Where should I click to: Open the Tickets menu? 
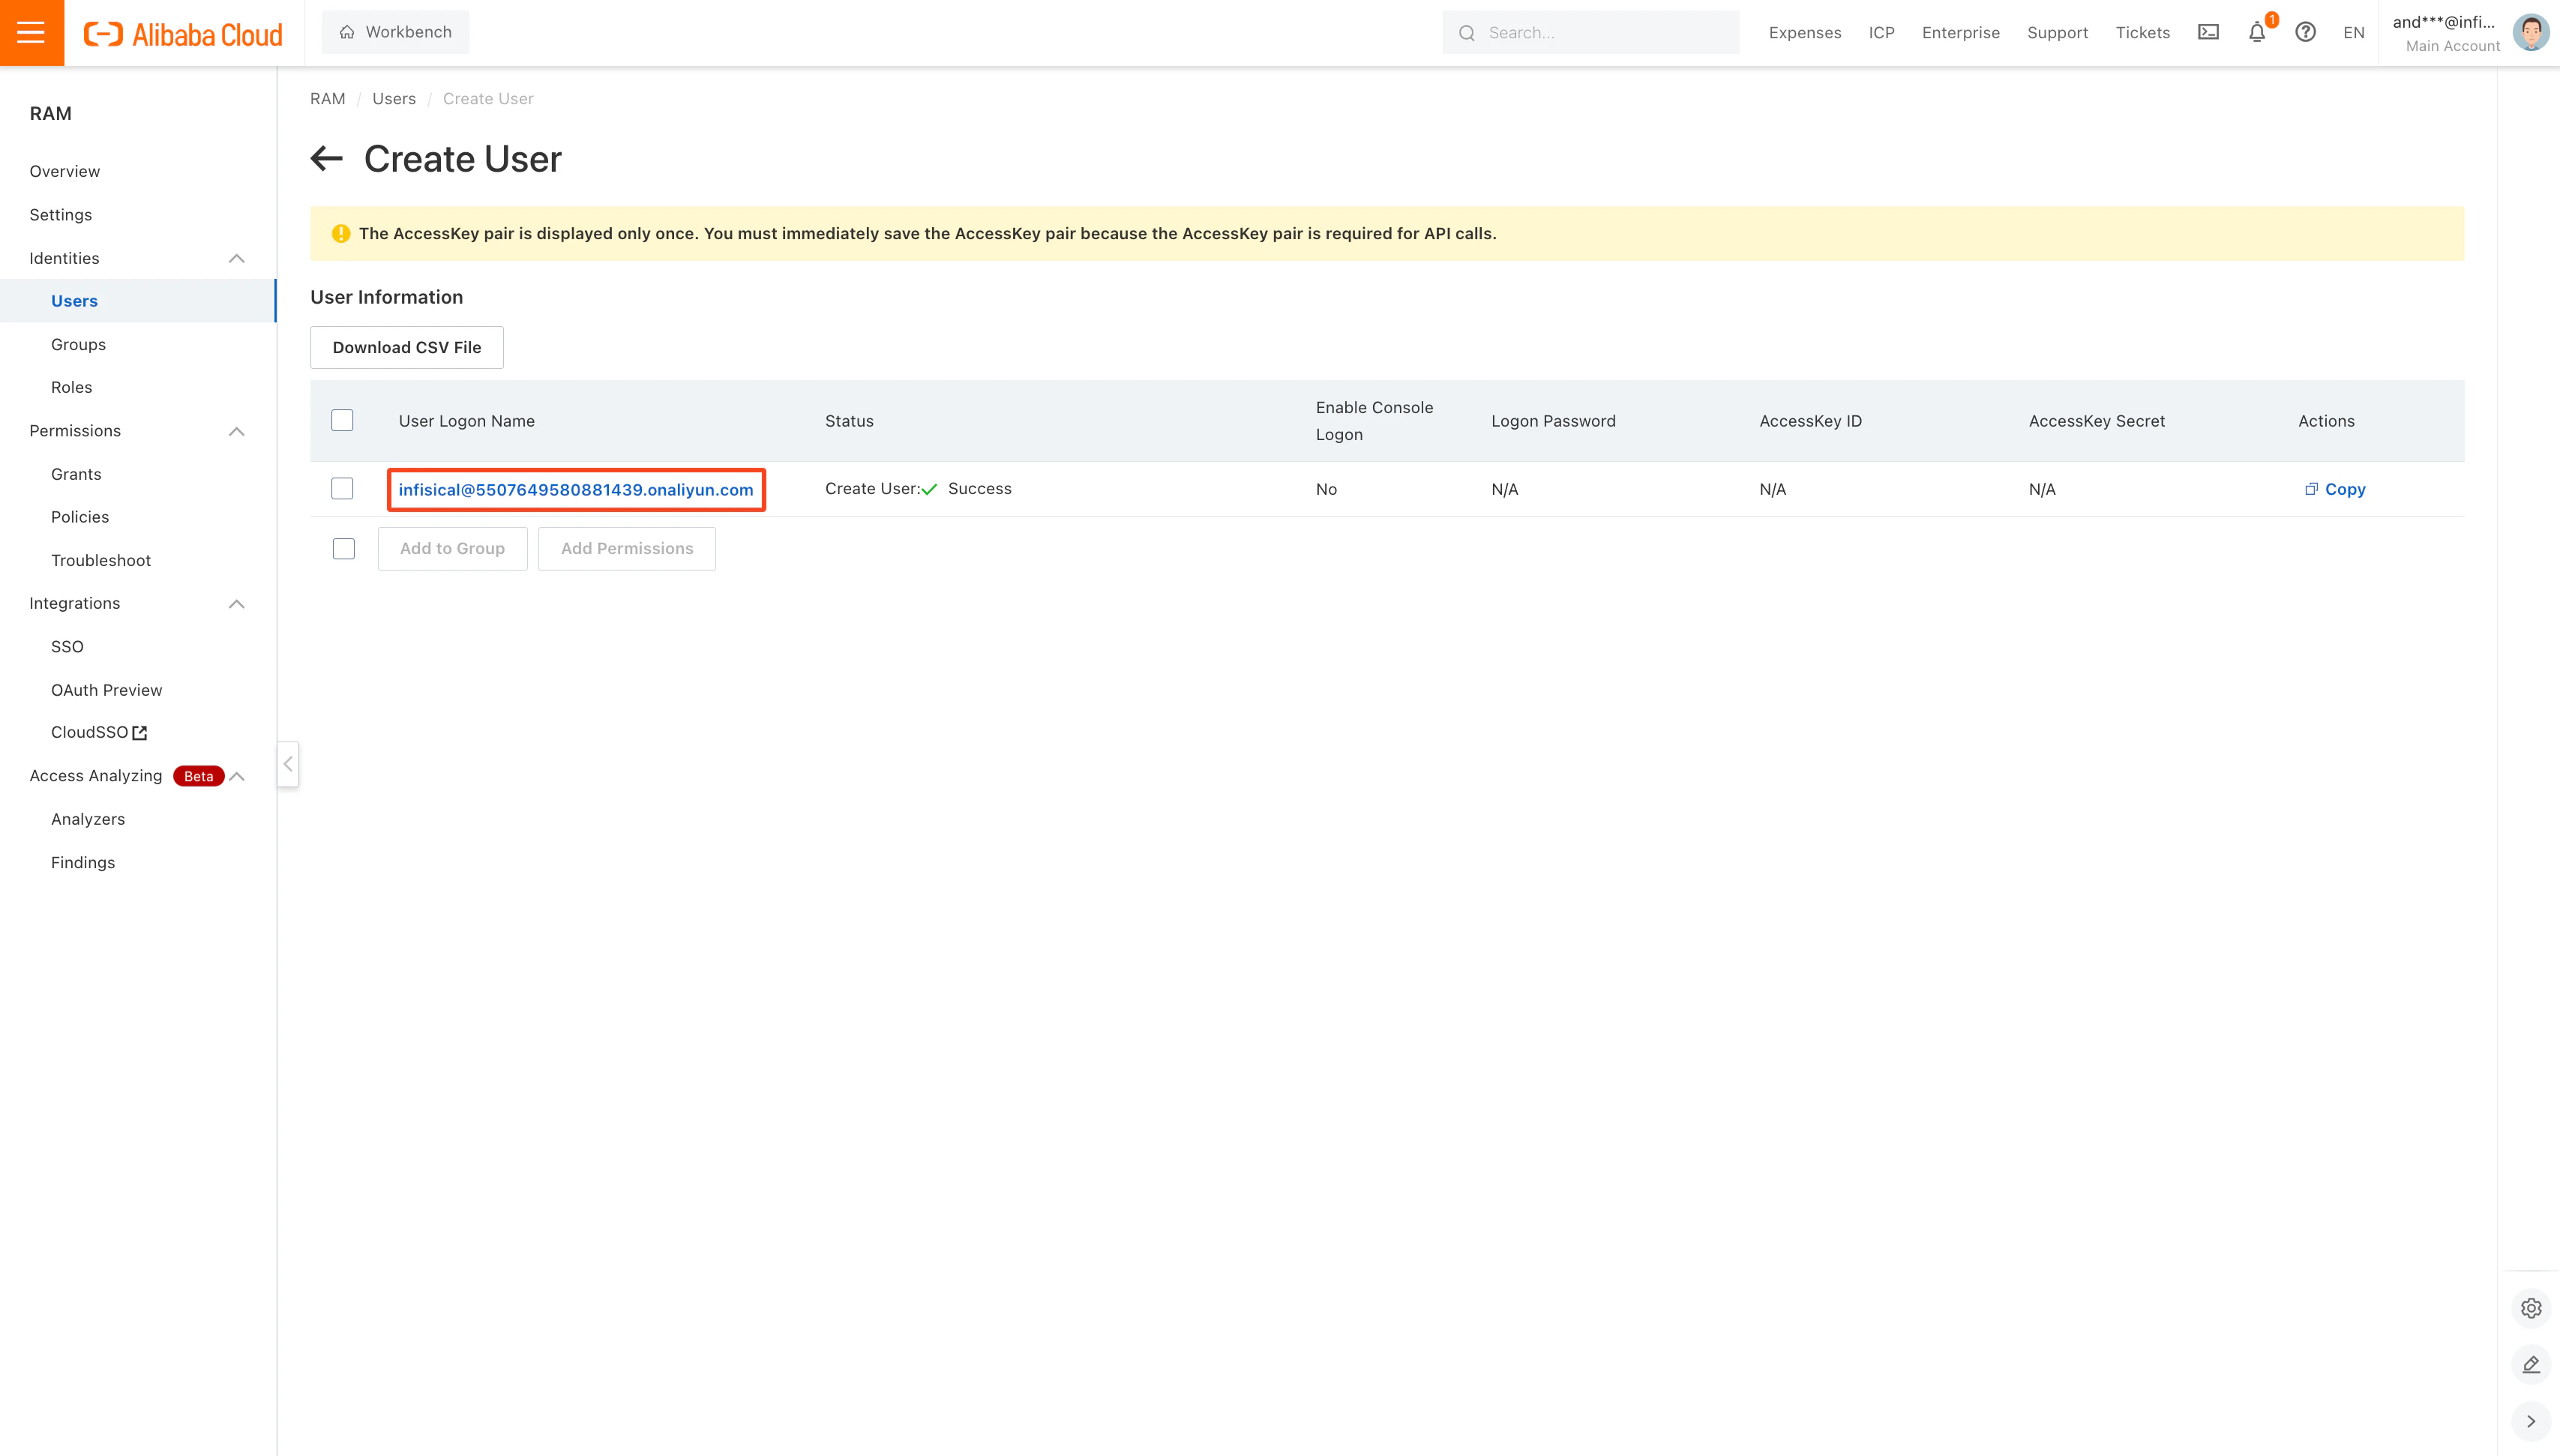[x=2142, y=33]
